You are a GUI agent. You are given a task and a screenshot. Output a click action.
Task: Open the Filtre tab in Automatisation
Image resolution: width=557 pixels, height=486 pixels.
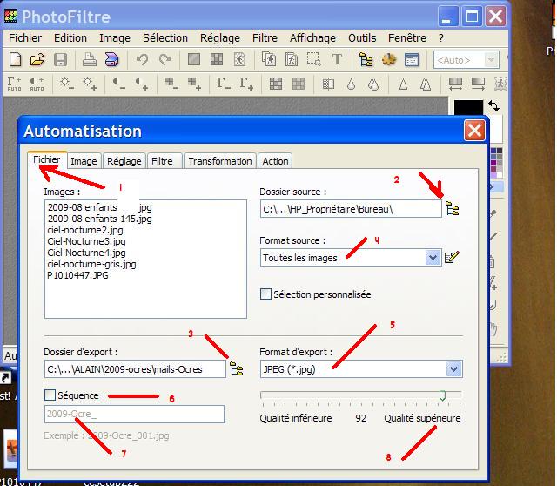[x=162, y=161]
